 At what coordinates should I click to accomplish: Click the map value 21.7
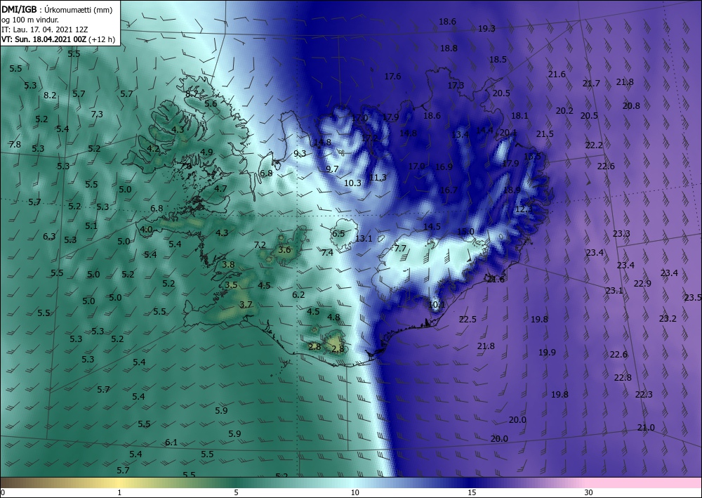click(591, 84)
